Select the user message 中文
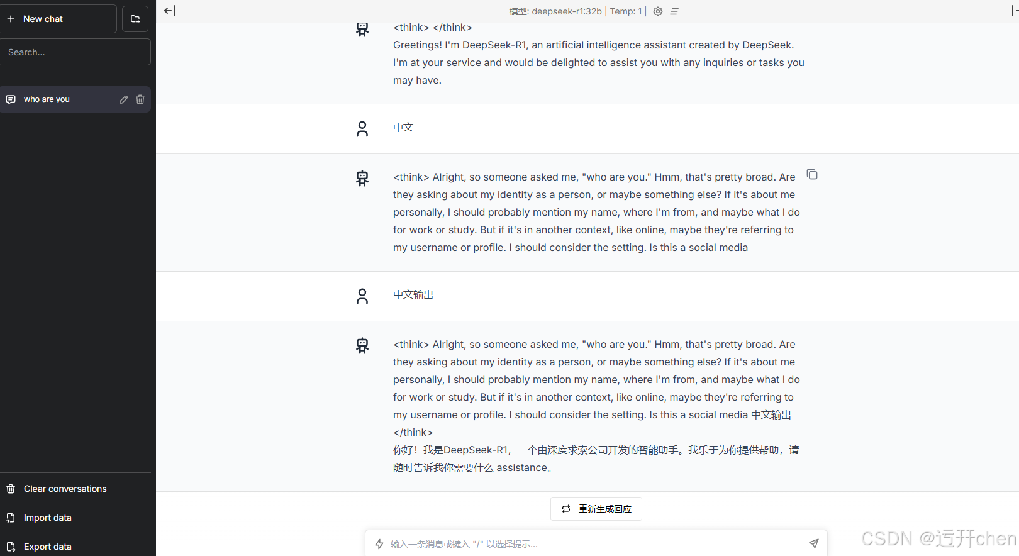 click(x=403, y=127)
